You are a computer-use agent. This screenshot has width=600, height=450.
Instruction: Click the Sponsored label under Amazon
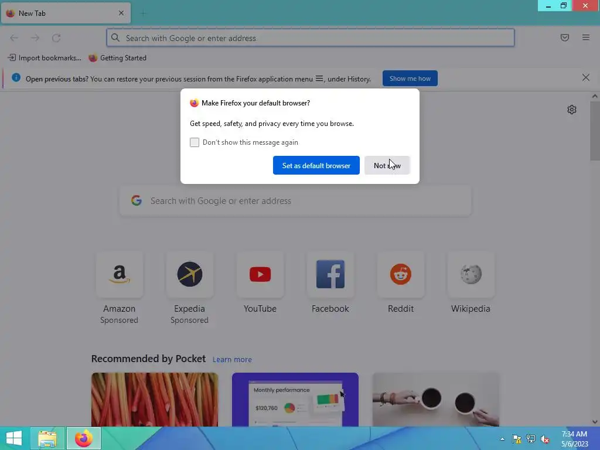pyautogui.click(x=119, y=321)
